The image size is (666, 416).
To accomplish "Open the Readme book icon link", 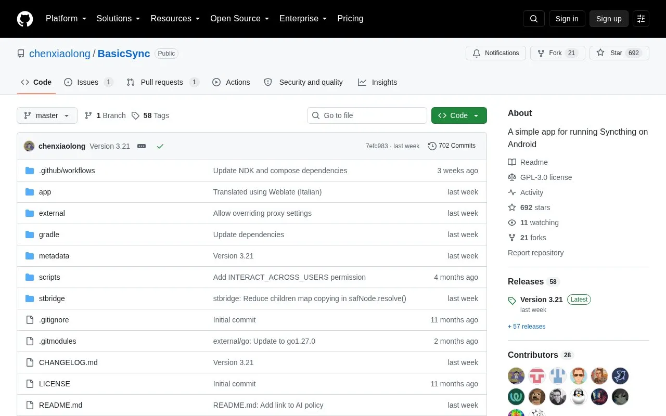I will point(528,162).
